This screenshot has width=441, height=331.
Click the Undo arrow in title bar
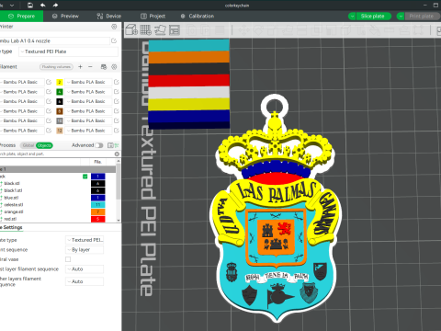42,5
